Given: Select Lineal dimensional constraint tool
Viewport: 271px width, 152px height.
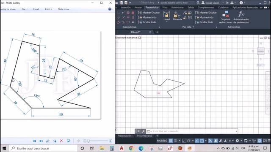Looking at the screenshot, I should (166, 16).
